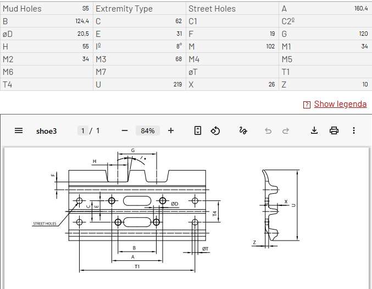The height and width of the screenshot is (289, 372).
Task: Click the page number field
Action: click(x=83, y=130)
